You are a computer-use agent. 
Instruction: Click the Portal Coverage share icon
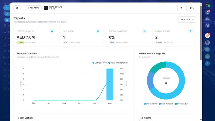click(x=144, y=31)
